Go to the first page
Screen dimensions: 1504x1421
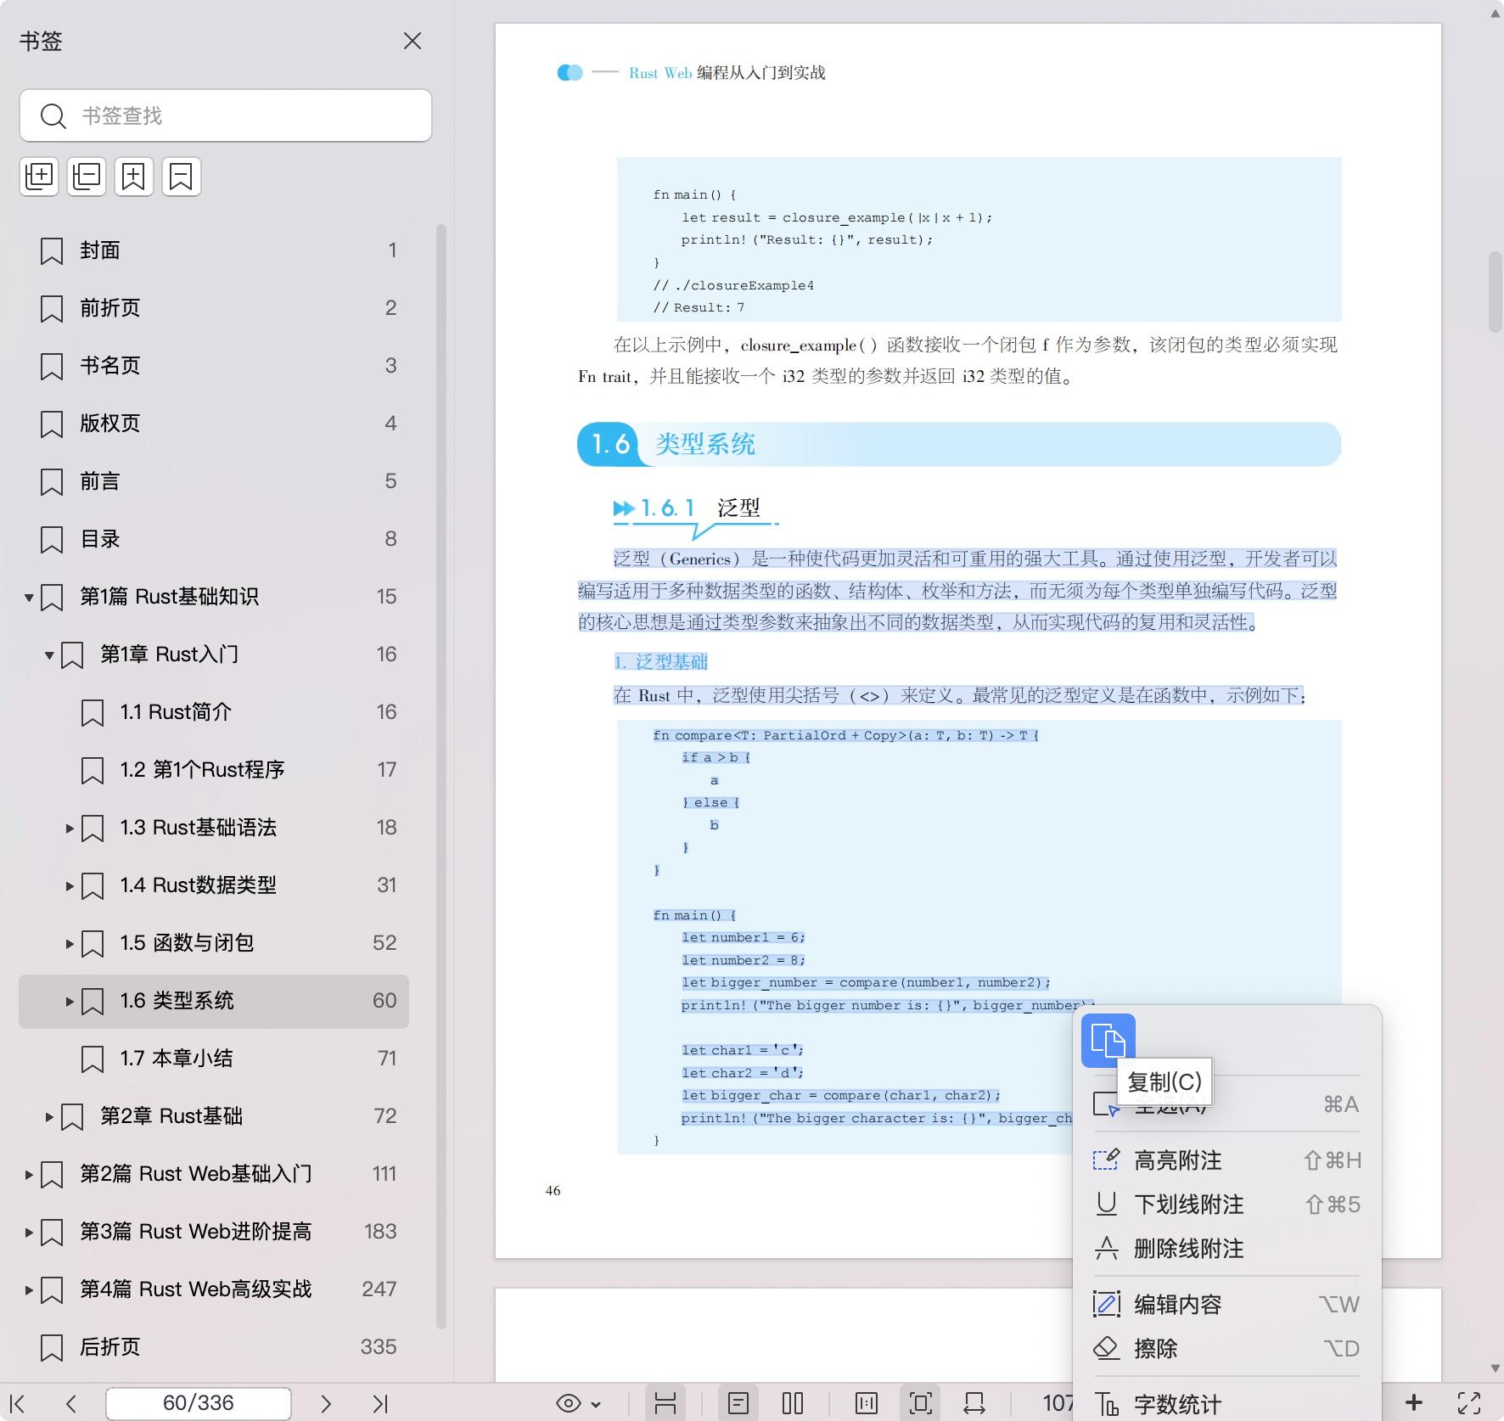tap(18, 1403)
